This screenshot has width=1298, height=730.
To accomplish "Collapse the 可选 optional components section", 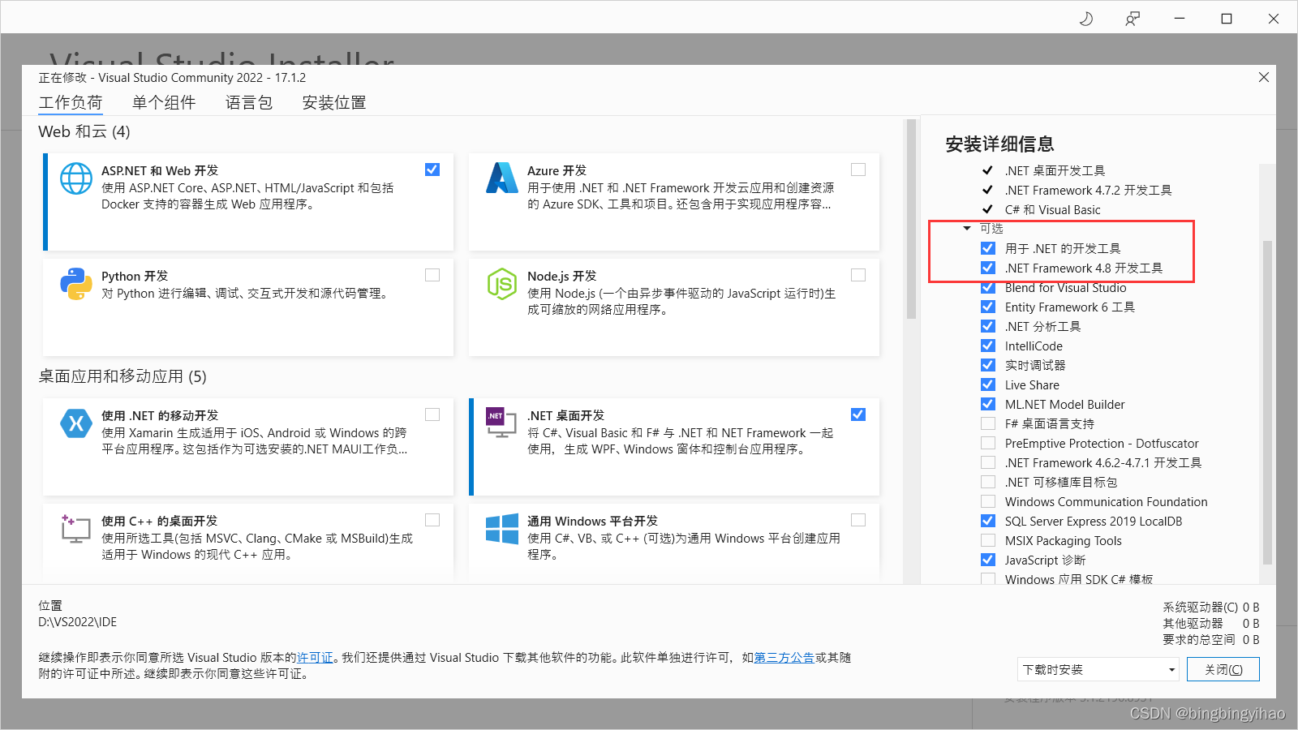I will [x=967, y=229].
